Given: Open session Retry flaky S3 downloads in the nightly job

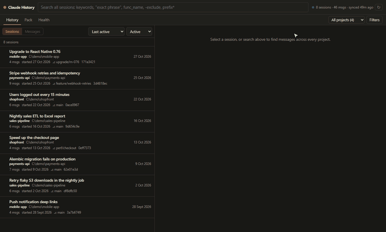Looking at the screenshot, I should (x=77, y=186).
